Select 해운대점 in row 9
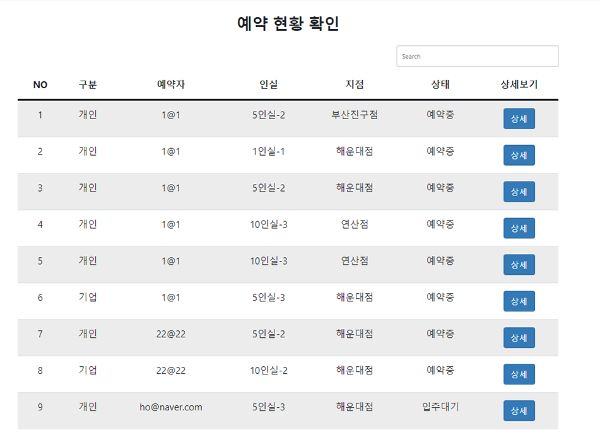Image resolution: width=600 pixels, height=440 pixels. [x=355, y=407]
